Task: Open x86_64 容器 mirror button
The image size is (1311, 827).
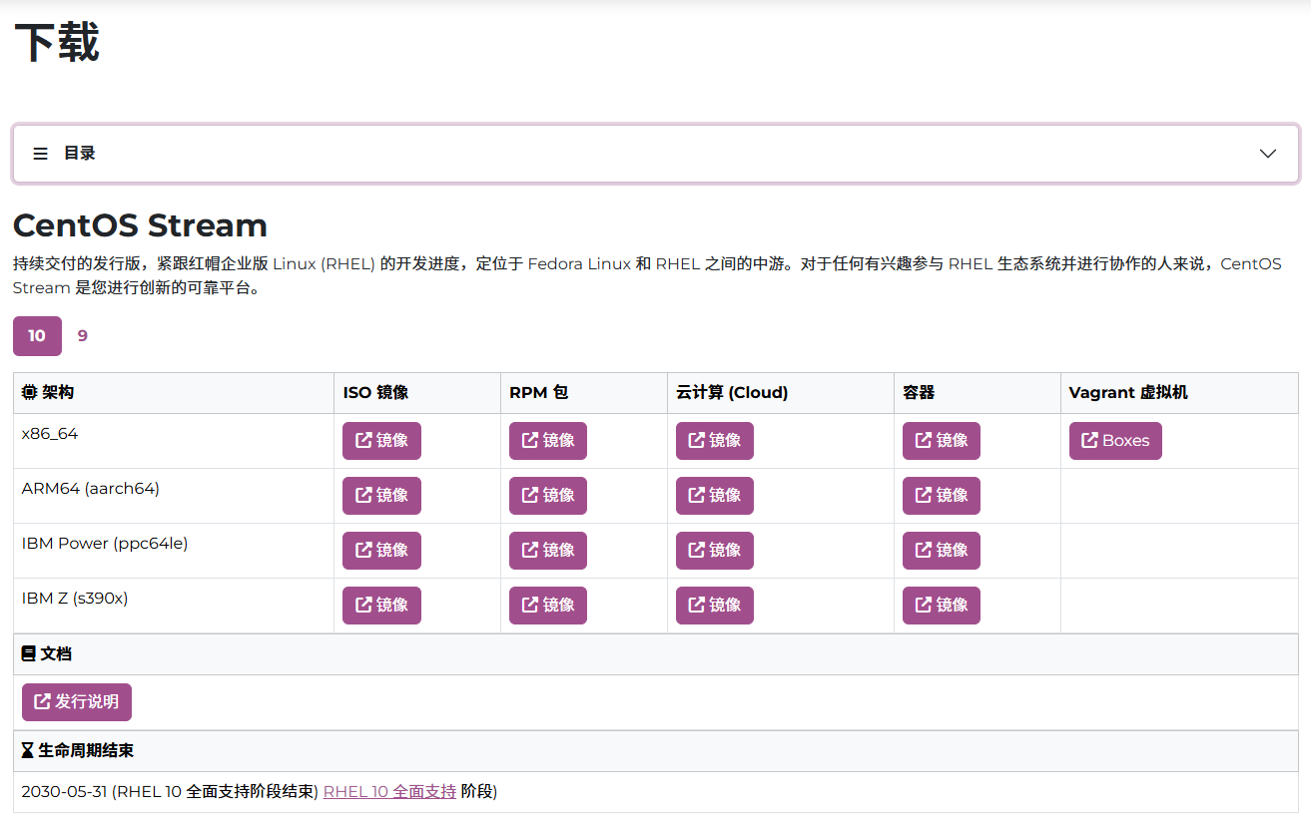Action: 942,441
